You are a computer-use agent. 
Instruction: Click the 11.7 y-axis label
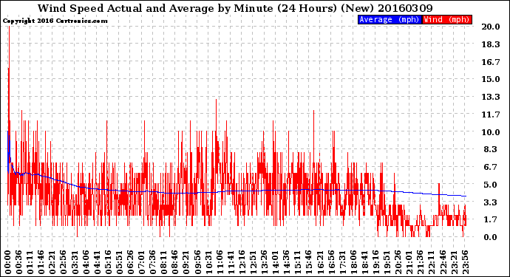[x=491, y=114]
